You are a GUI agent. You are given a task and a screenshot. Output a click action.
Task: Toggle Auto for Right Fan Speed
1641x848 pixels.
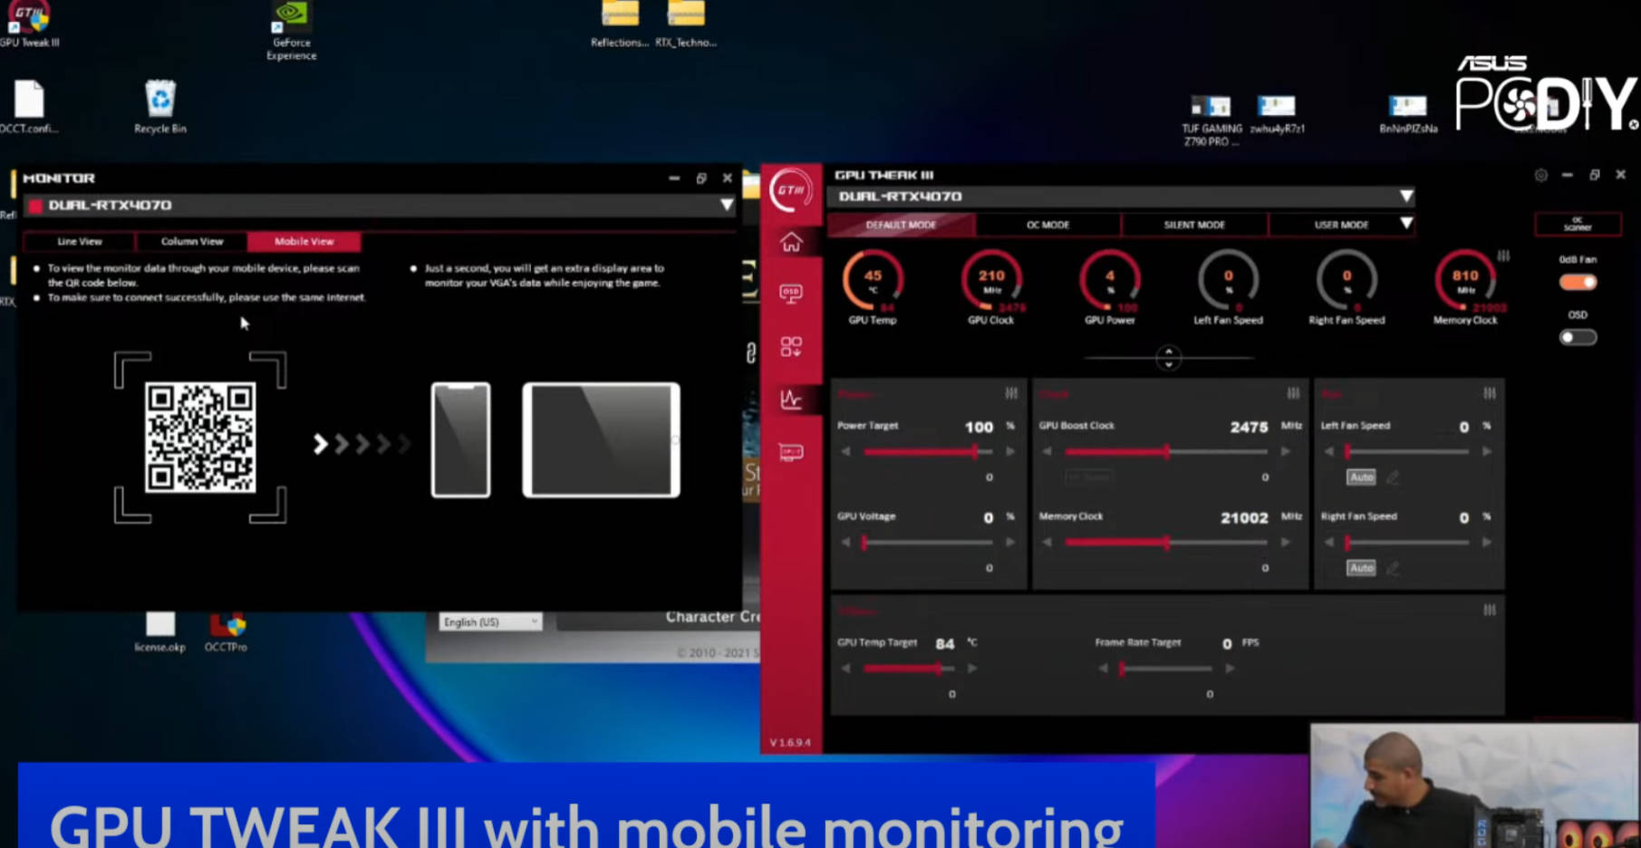click(1361, 568)
